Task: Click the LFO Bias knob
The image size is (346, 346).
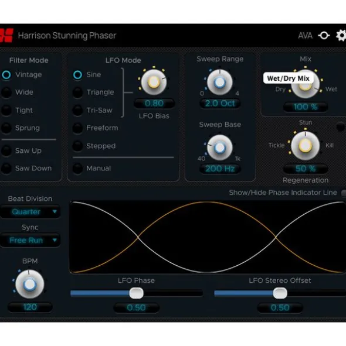Action: click(x=154, y=82)
